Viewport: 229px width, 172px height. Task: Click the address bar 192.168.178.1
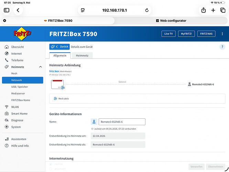[115, 10]
